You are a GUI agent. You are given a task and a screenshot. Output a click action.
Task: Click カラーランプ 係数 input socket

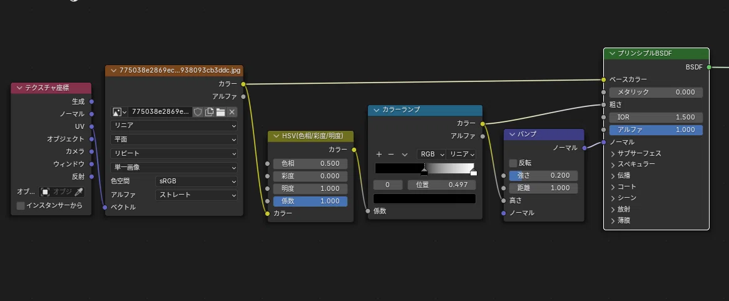368,211
